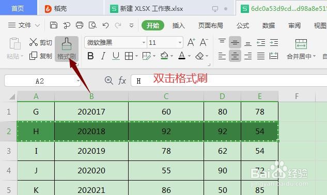Open the Name Box dropdown arrow

pyautogui.click(x=78, y=80)
